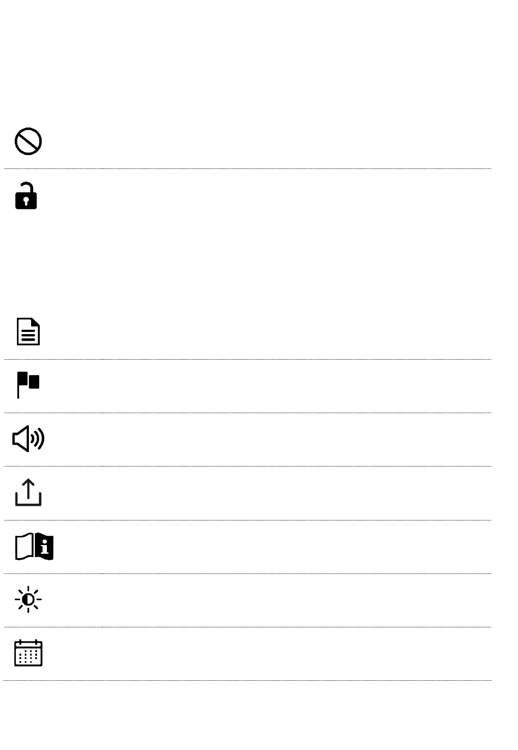Select the row with the calendar symbol

coord(247,654)
